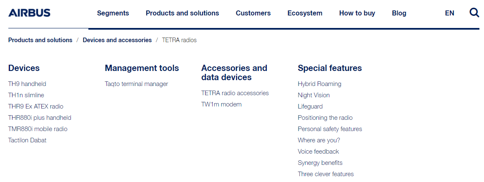Screen dimensions: 484x182
Task: Open TMR880i mobile radio link
Action: click(x=38, y=129)
